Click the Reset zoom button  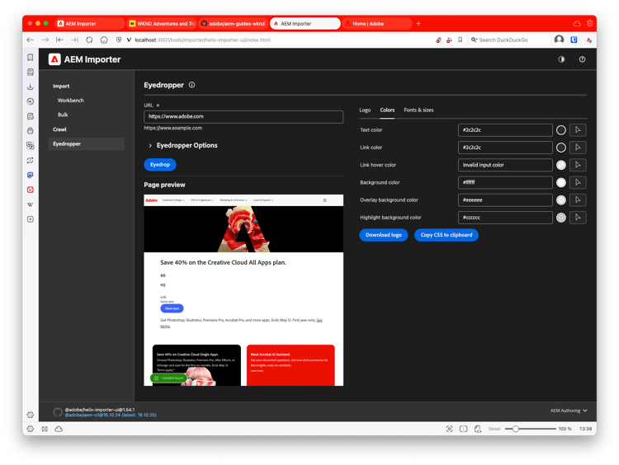pyautogui.click(x=494, y=429)
